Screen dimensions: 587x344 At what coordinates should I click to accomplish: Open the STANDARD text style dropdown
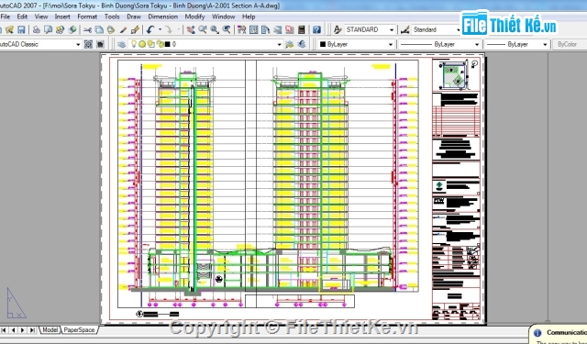click(370, 29)
